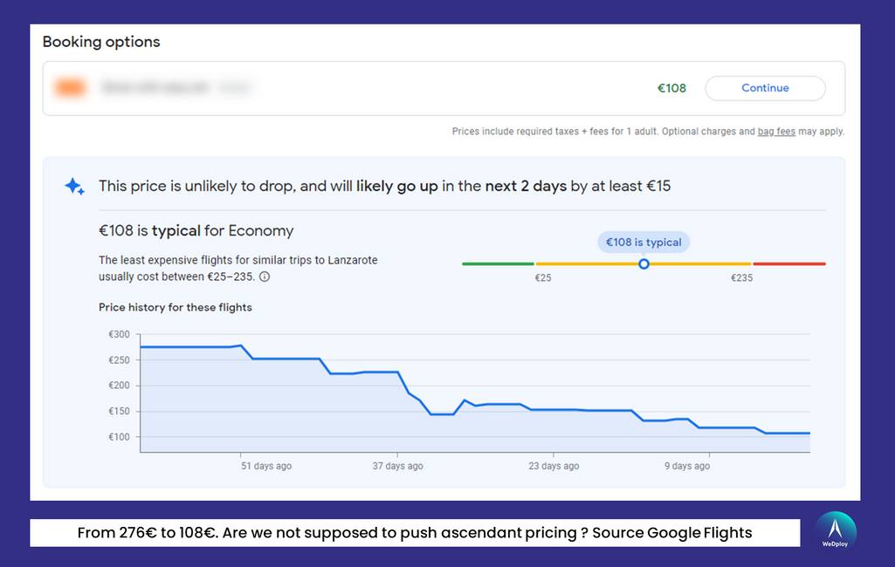
Task: Click the 'Booking options' heading
Action: (x=101, y=42)
